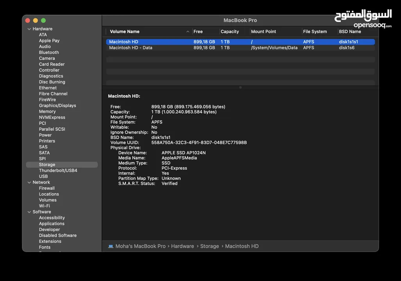This screenshot has height=281, width=401.
Task: Collapse the Hardware section chevron
Action: [x=29, y=29]
